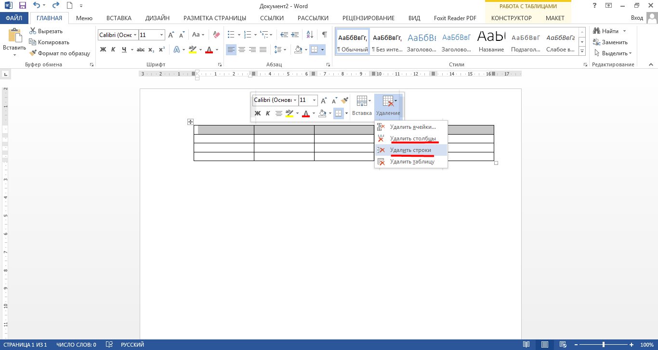Increase paragraph indent
Image resolution: width=658 pixels, height=350 pixels.
pyautogui.click(x=295, y=35)
